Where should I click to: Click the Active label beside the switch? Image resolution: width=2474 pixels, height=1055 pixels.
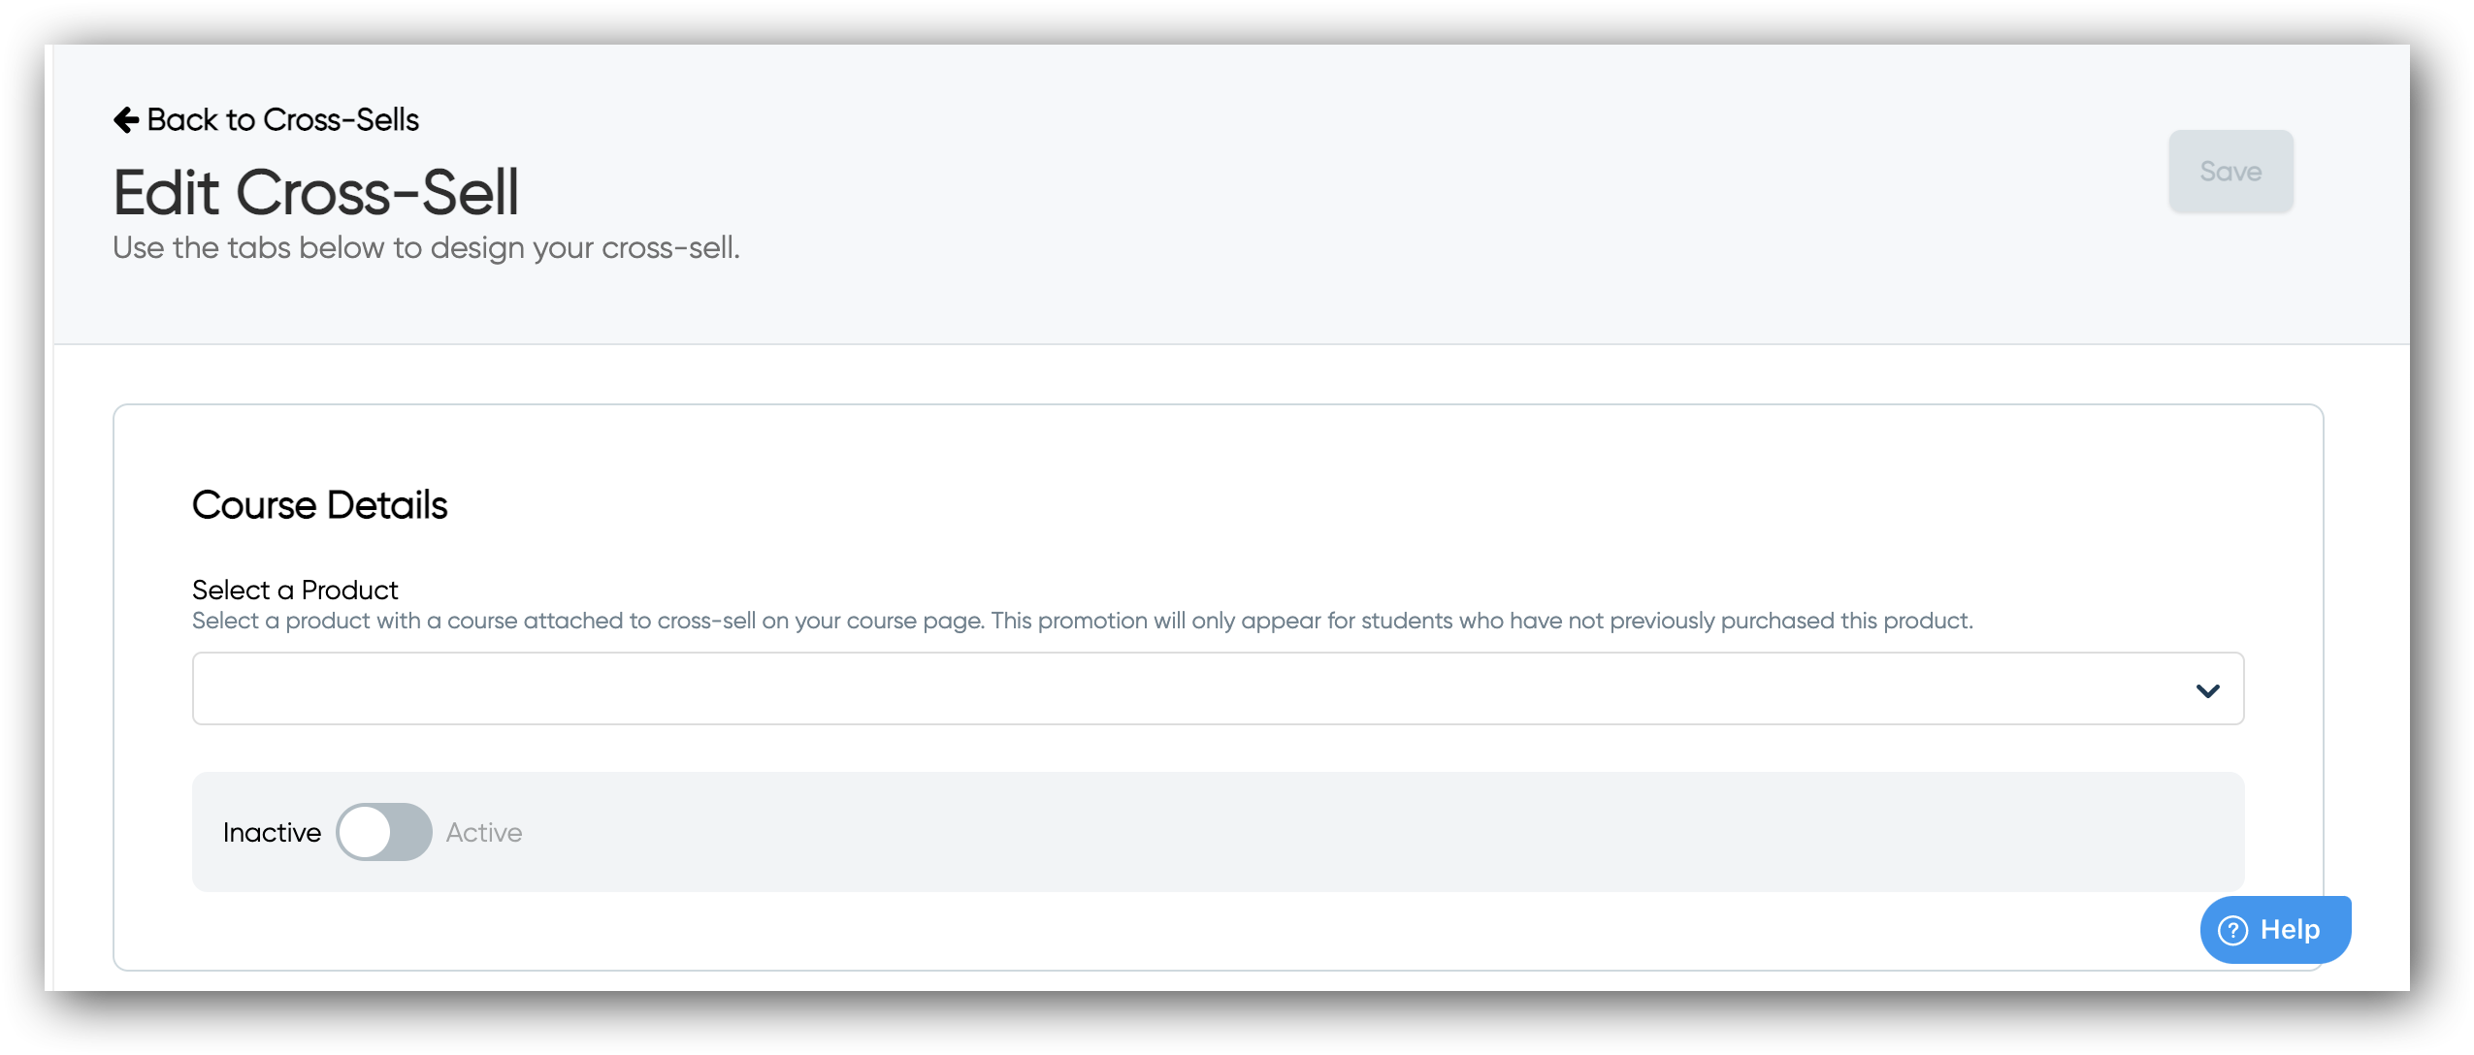[483, 833]
